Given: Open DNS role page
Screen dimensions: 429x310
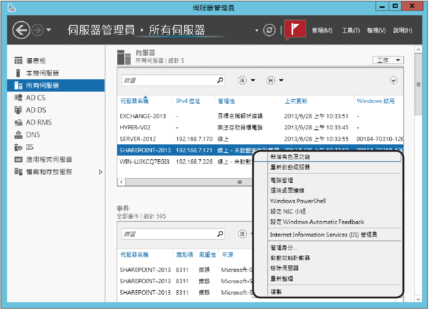Looking at the screenshot, I should (x=56, y=135).
